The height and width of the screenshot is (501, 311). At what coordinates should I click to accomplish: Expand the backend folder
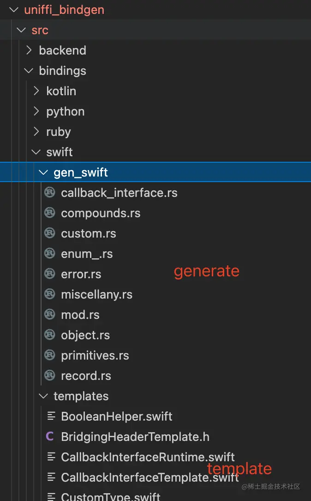pos(29,50)
